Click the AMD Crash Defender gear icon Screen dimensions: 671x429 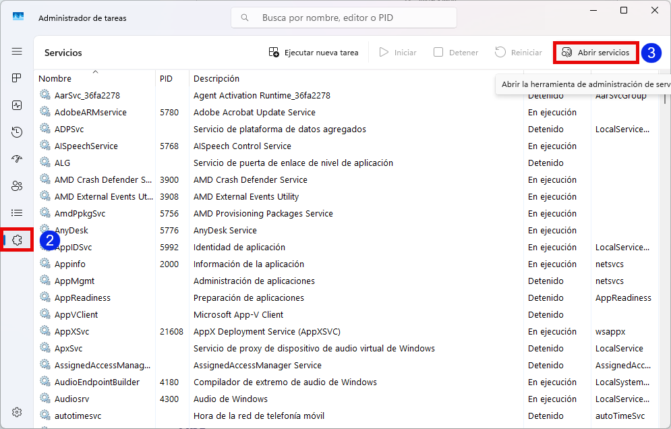point(45,179)
